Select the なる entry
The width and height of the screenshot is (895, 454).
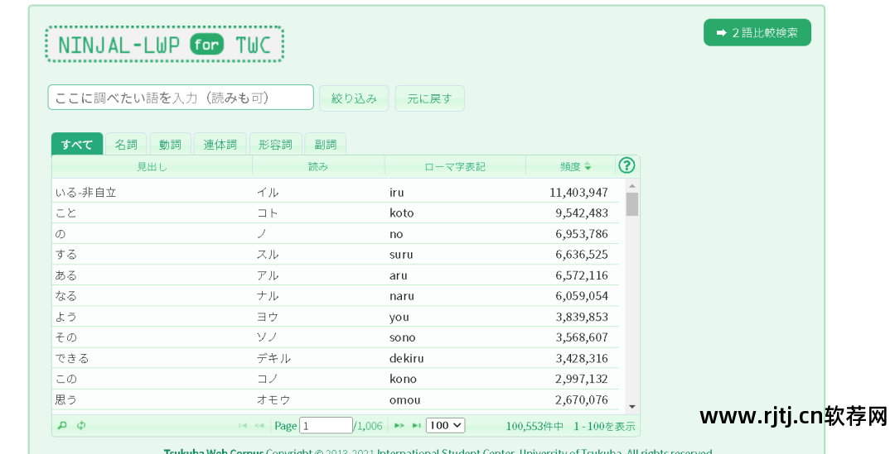click(x=65, y=296)
